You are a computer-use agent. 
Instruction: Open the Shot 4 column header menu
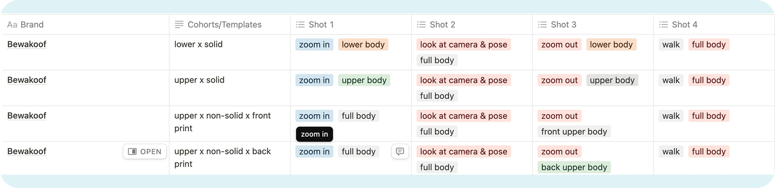684,25
